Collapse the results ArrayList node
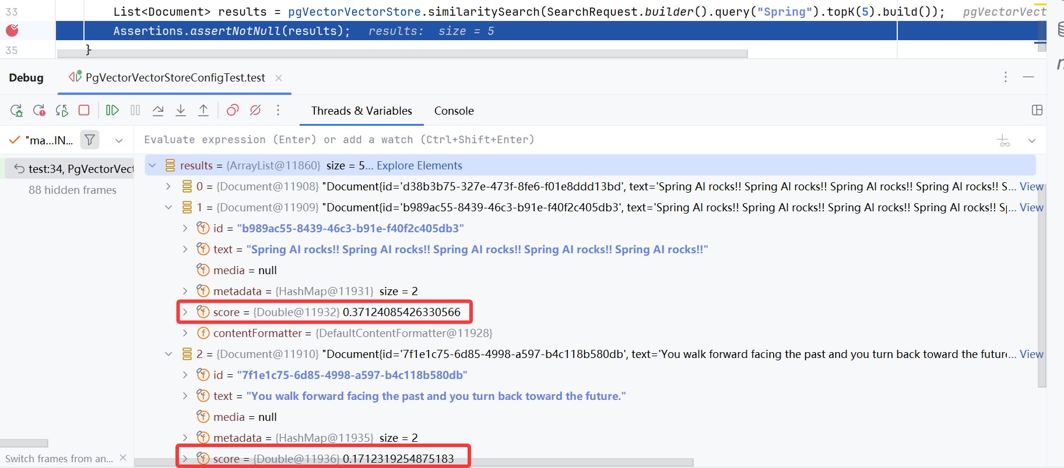 (x=152, y=165)
